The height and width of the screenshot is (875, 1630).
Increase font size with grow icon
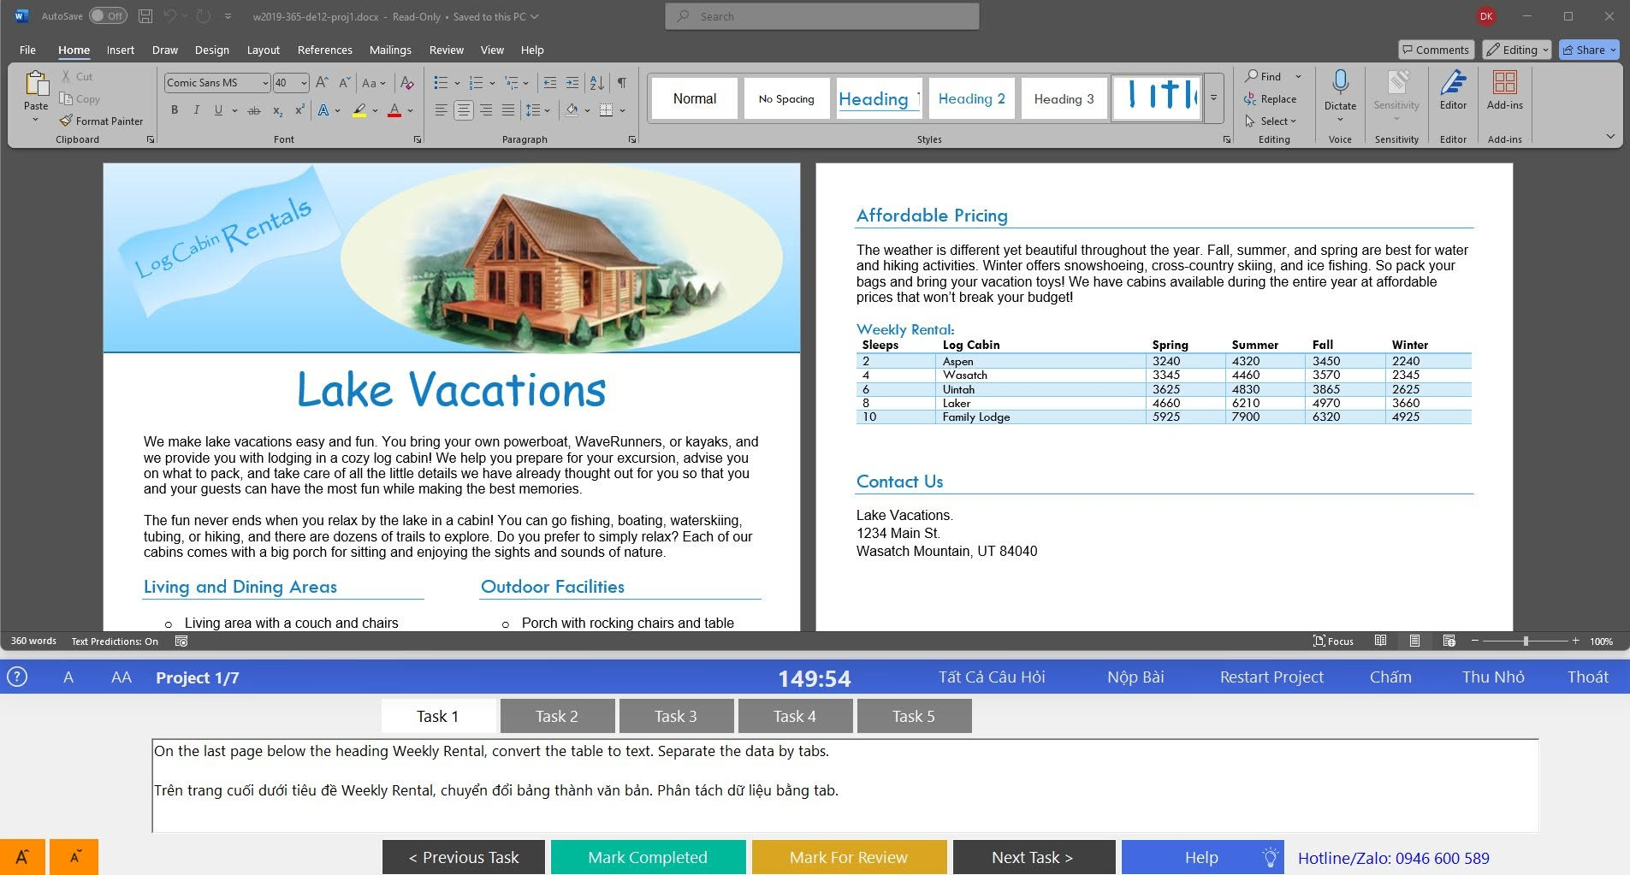click(322, 83)
